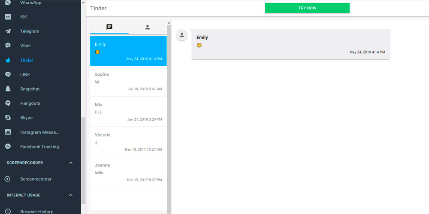Viewport: 429px width, 214px height.
Task: Click May 24 timestamp in Emily's list row
Action: pyautogui.click(x=144, y=59)
